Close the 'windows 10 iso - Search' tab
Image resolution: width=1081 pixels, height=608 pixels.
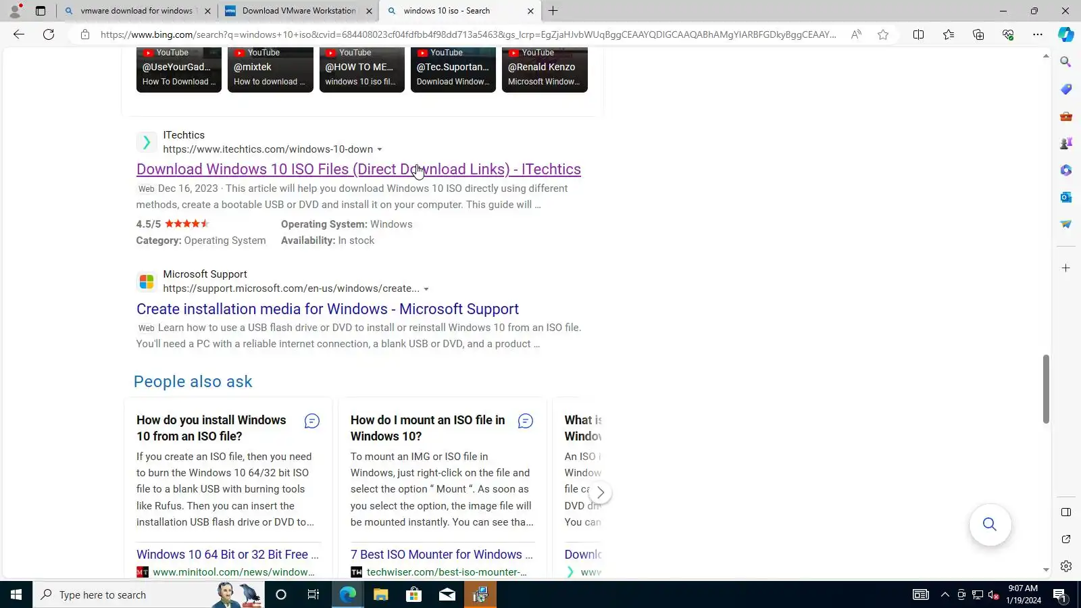tap(530, 11)
